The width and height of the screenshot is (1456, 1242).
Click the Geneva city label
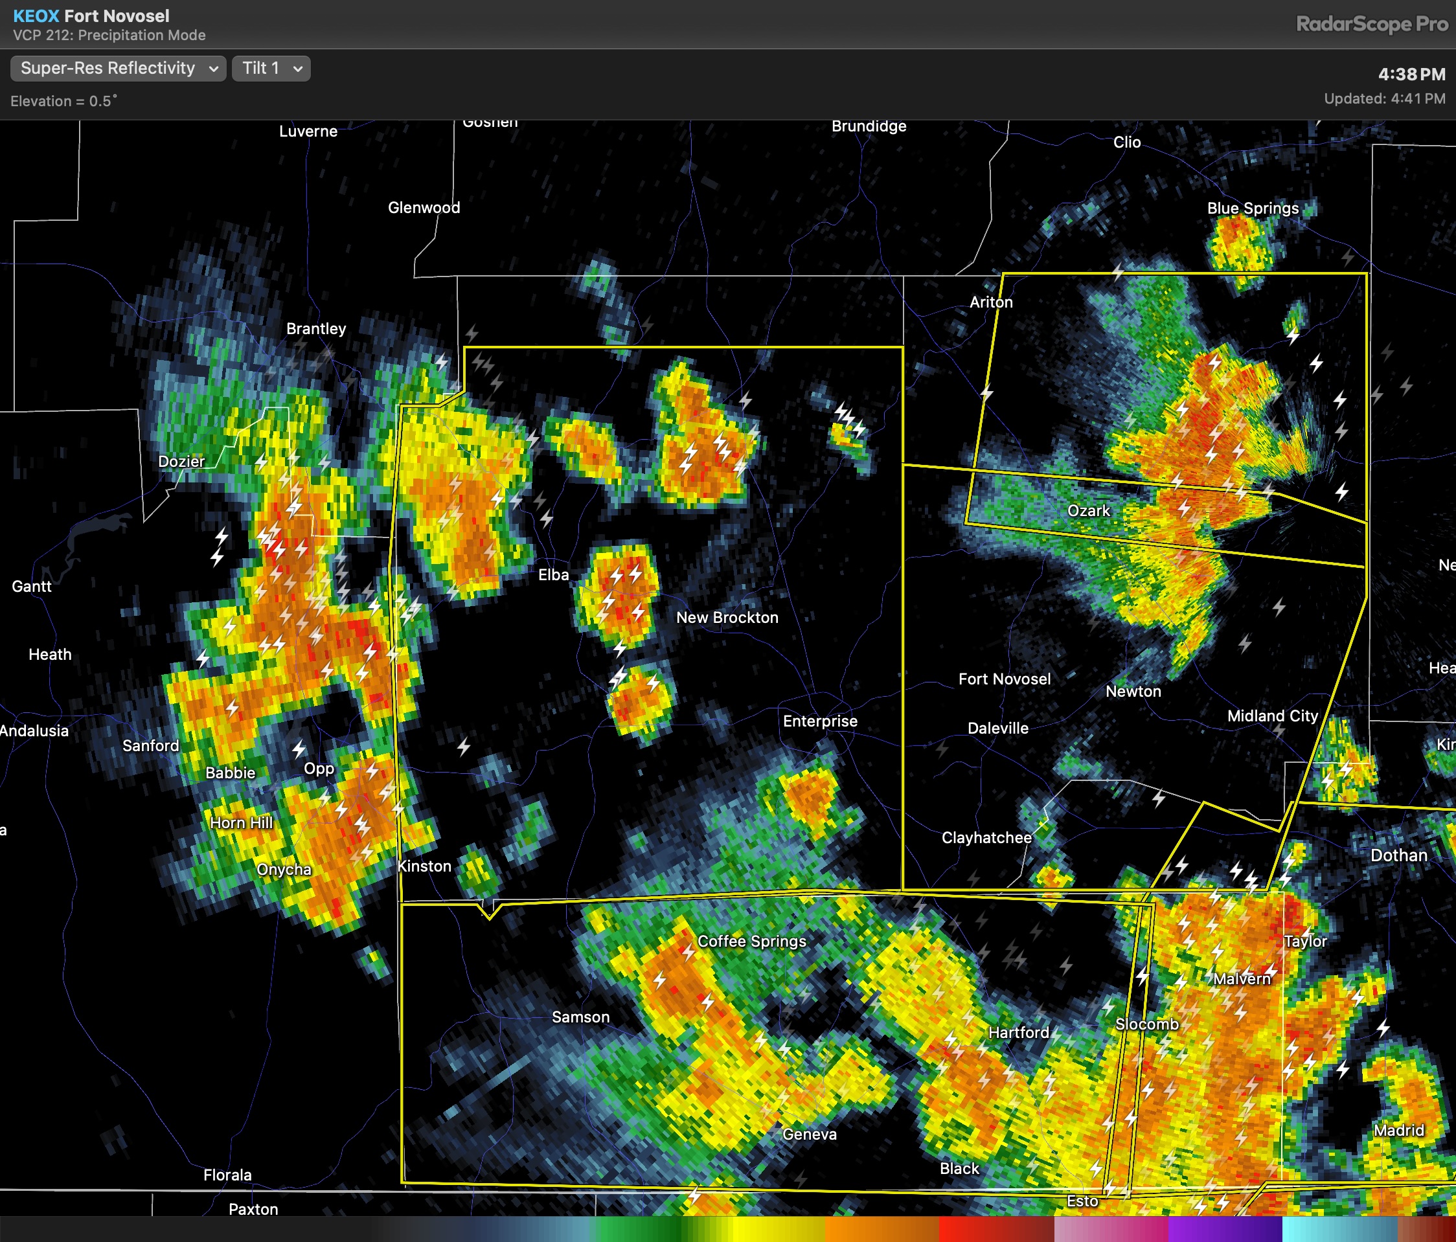tap(810, 1134)
